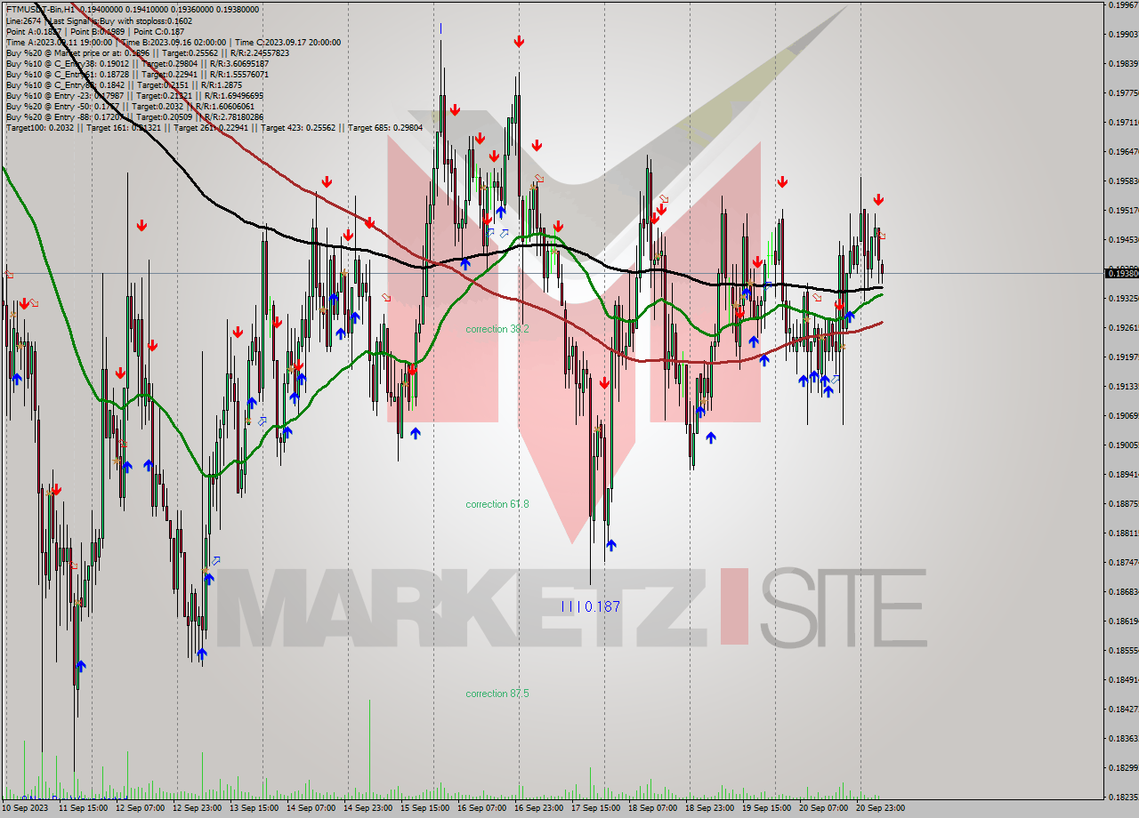Viewport: 1139px width, 818px height.
Task: Click the '14 Sep 07:00' time axis label
Action: [x=311, y=808]
